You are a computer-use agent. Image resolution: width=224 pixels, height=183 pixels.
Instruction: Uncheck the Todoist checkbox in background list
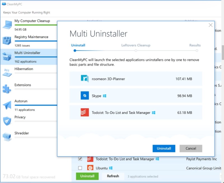click(80, 159)
